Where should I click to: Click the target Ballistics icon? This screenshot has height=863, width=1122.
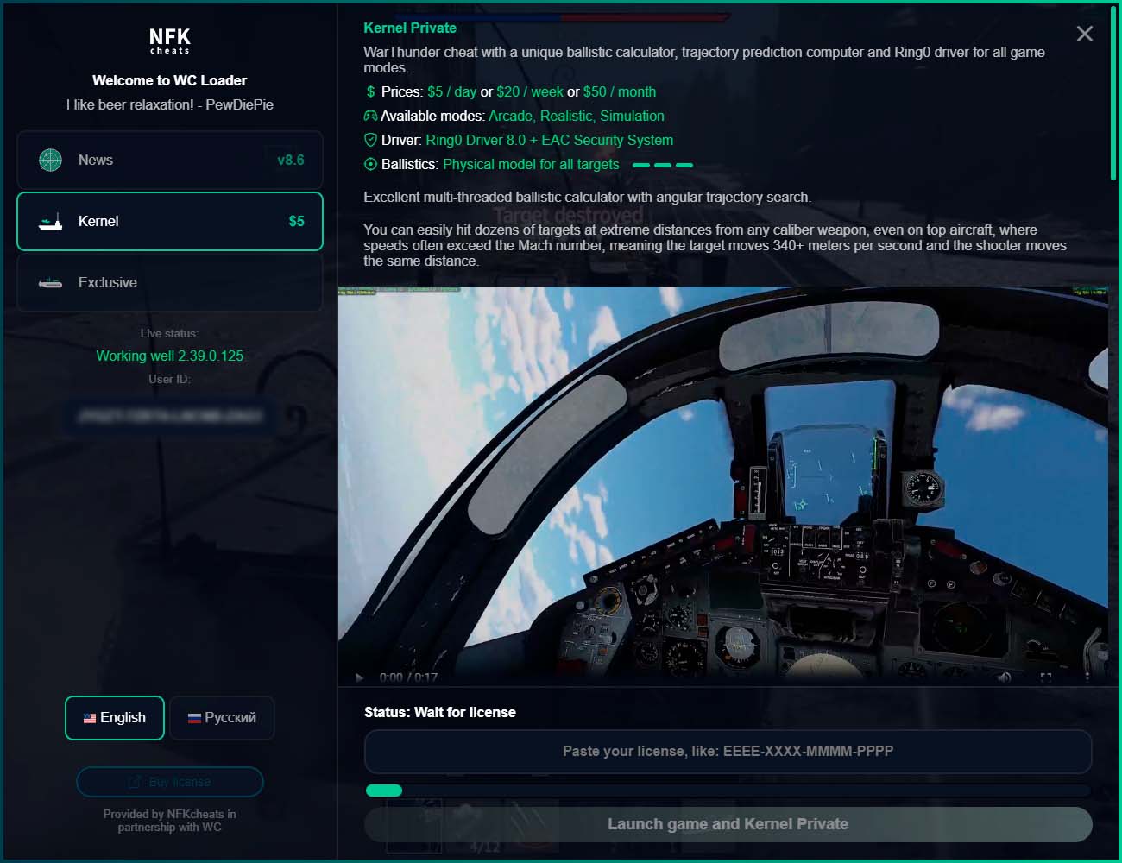click(x=370, y=164)
